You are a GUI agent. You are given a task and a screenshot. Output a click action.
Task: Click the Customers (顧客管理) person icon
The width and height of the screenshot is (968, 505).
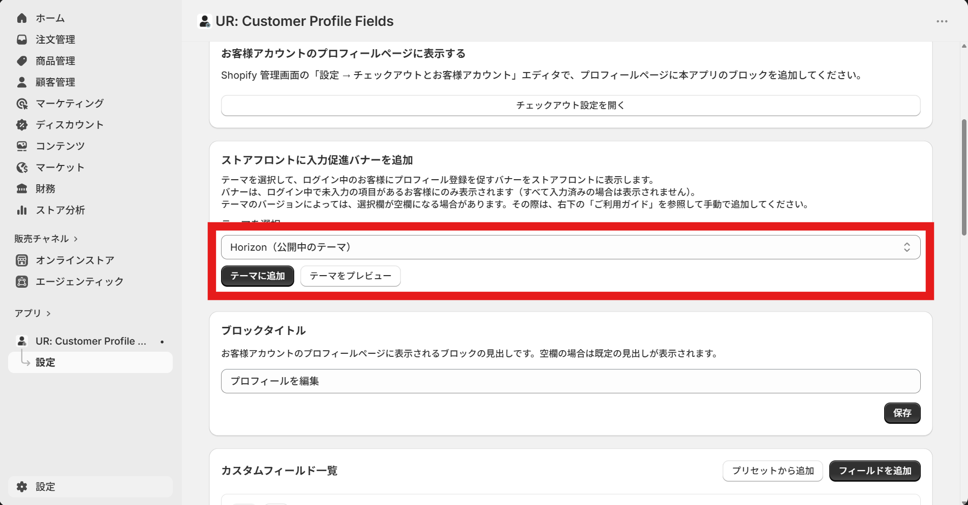22,82
